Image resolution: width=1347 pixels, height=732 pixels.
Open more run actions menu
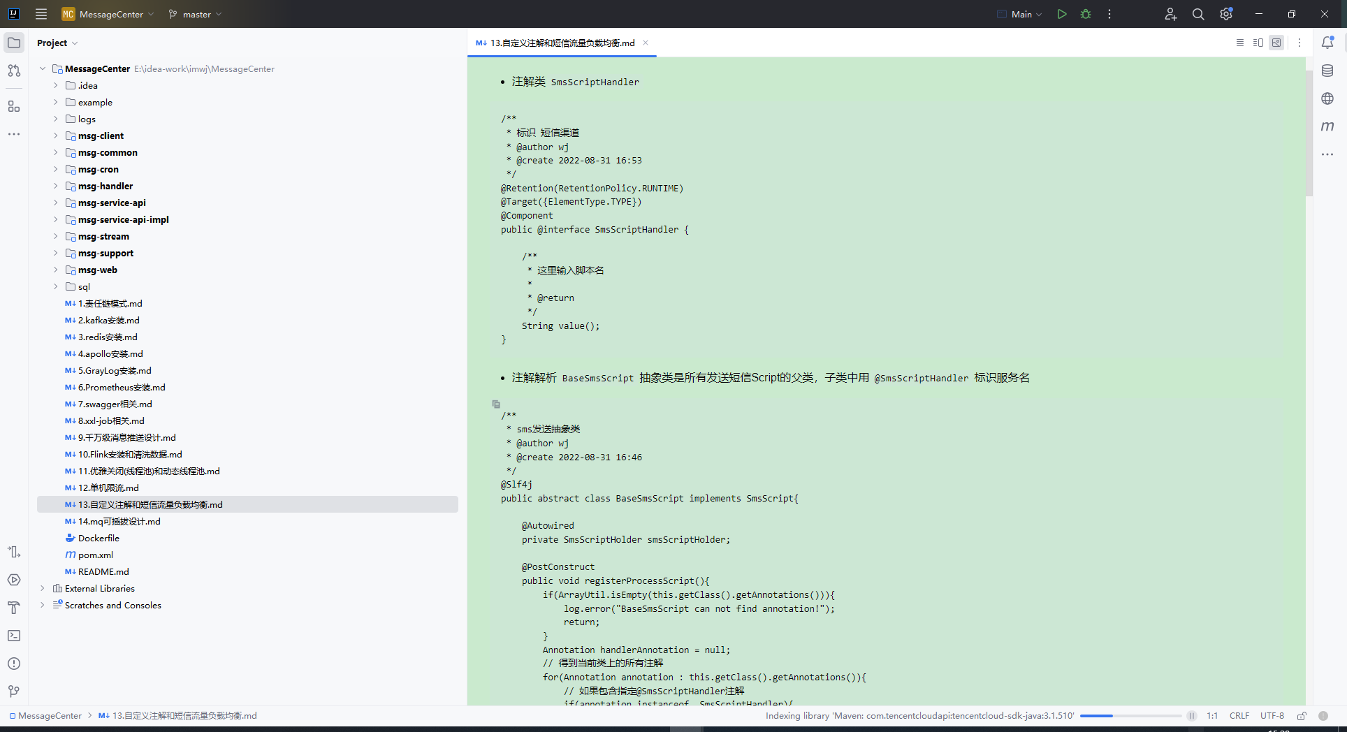coord(1109,14)
